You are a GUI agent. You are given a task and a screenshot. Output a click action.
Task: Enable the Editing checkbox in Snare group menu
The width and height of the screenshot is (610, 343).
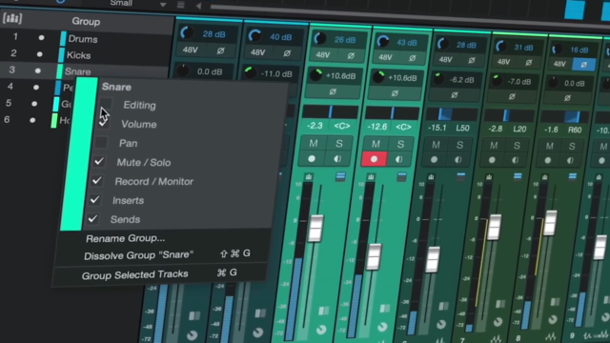[x=106, y=104]
